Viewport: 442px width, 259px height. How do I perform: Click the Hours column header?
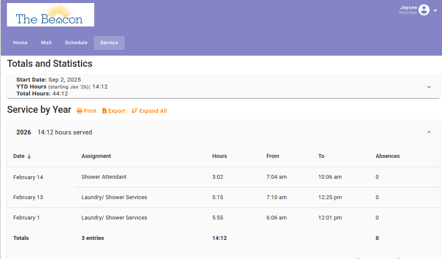click(x=220, y=156)
